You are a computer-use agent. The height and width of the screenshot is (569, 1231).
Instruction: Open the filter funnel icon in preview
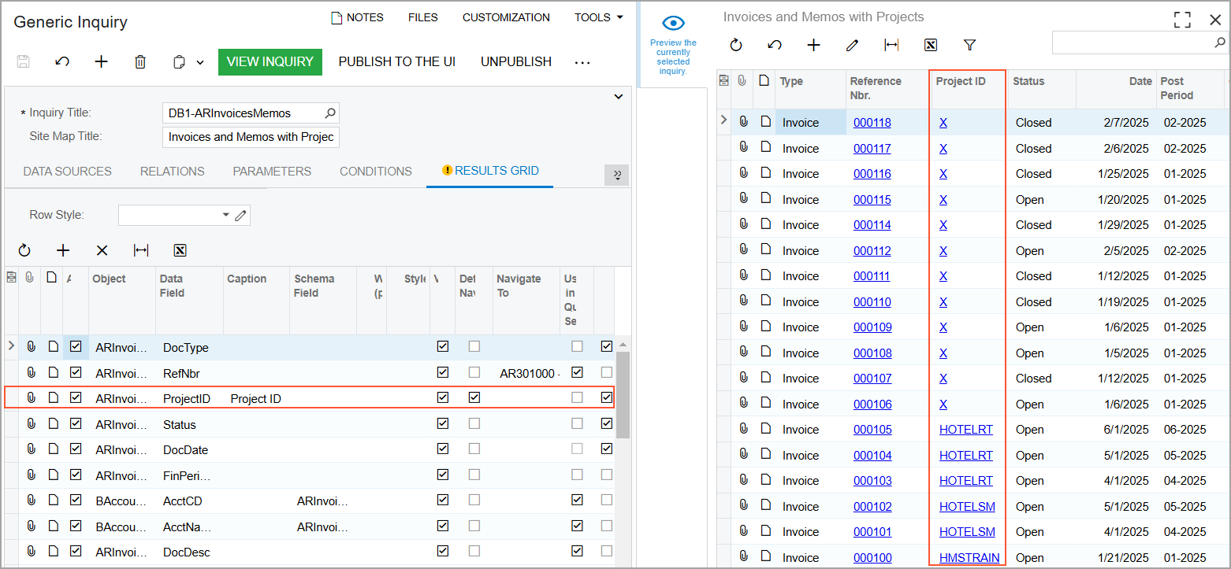(x=970, y=46)
